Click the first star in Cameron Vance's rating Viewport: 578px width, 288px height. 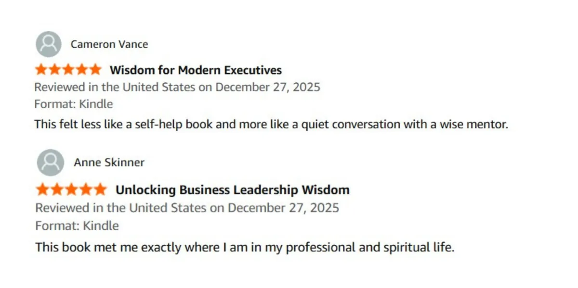(41, 70)
